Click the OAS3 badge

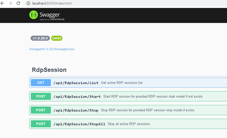(x=57, y=38)
